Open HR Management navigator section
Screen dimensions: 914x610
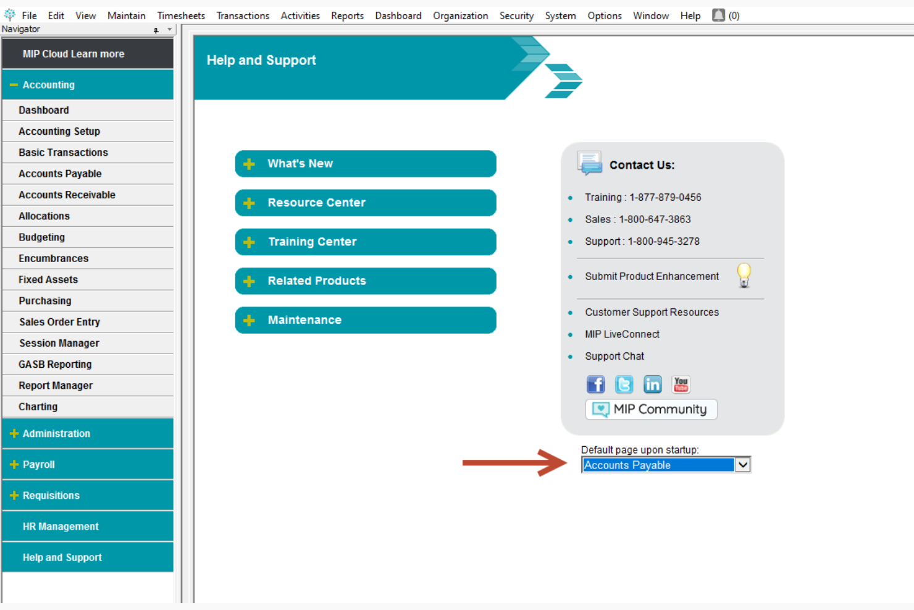point(88,526)
